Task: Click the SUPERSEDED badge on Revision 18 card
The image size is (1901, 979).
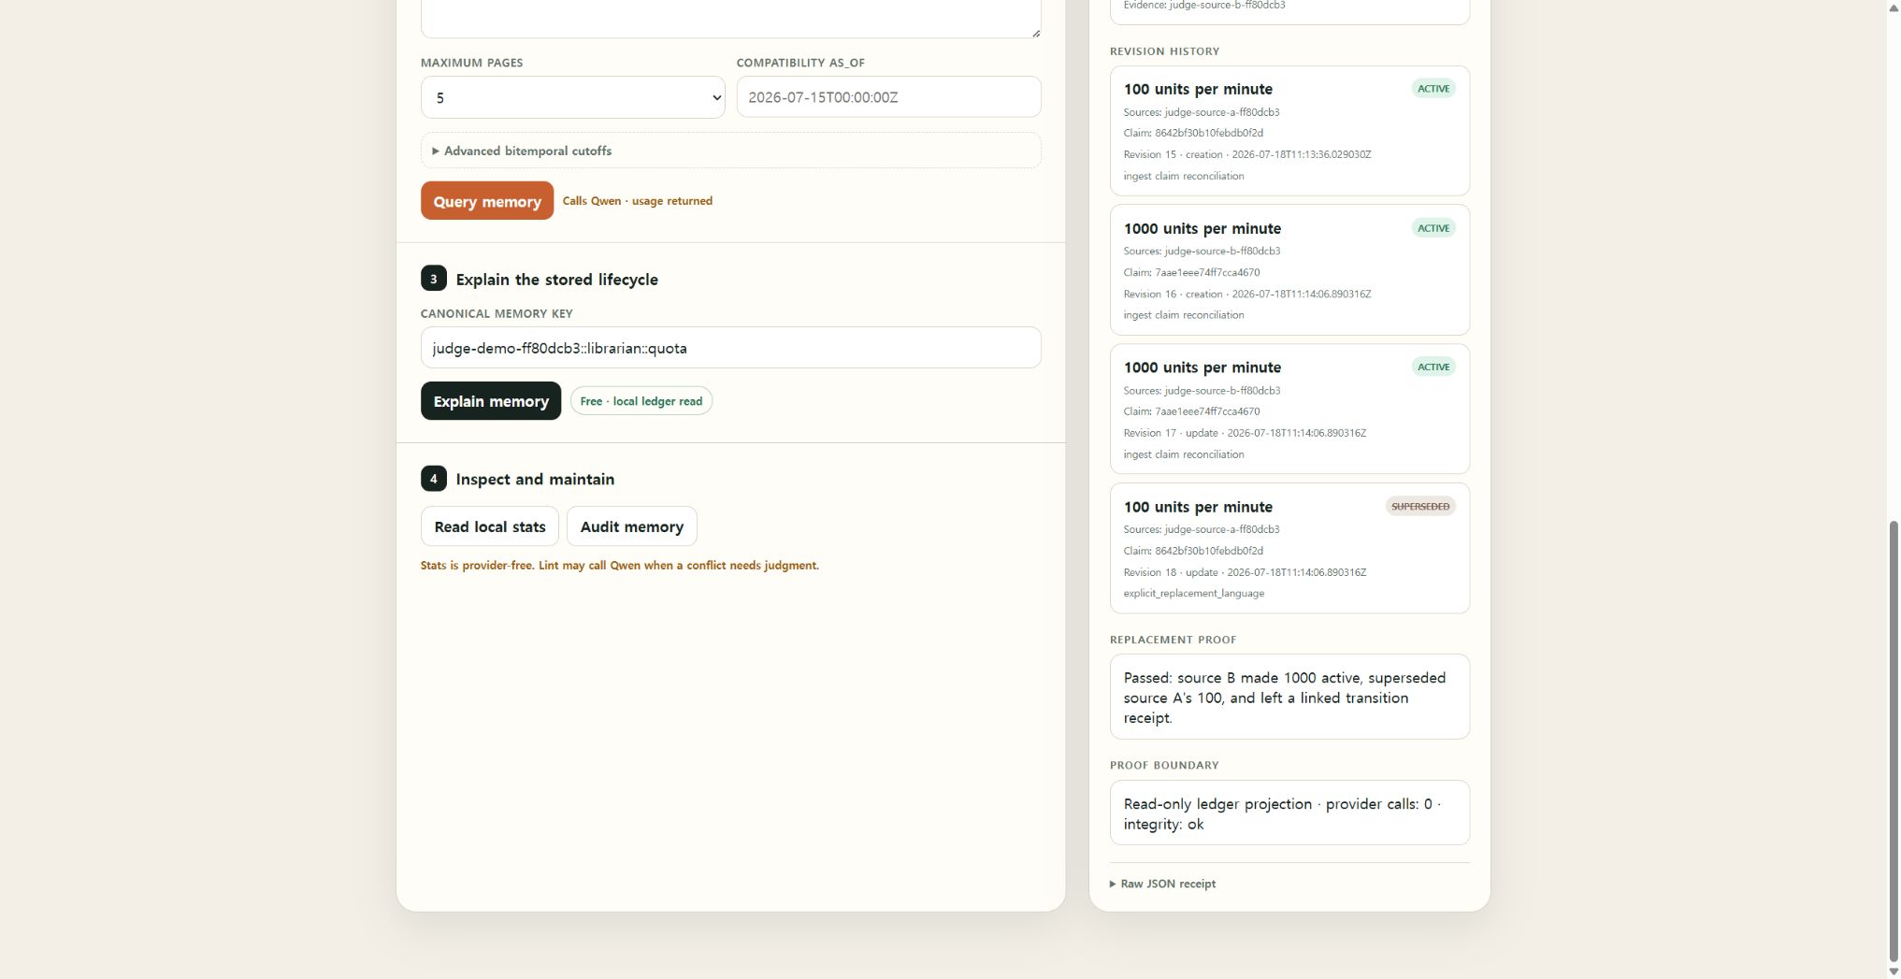Action: coord(1419,506)
